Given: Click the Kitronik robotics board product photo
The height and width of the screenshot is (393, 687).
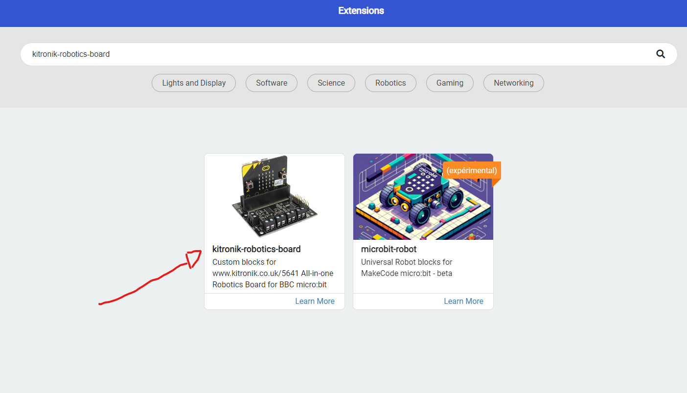Looking at the screenshot, I should (274, 196).
